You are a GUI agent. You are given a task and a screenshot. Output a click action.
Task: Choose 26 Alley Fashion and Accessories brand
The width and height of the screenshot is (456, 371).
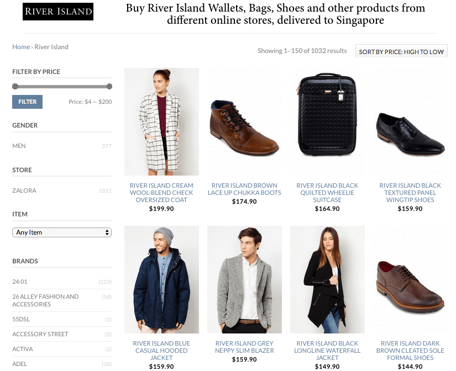45,300
